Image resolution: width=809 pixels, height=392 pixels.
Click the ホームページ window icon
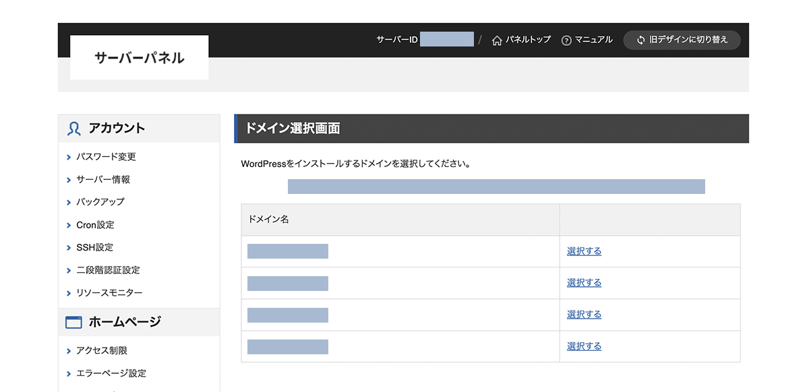click(73, 322)
